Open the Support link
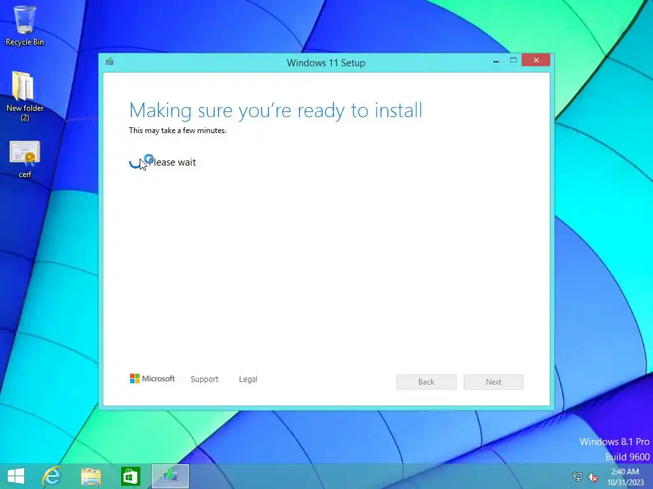The height and width of the screenshot is (489, 653). 205,379
